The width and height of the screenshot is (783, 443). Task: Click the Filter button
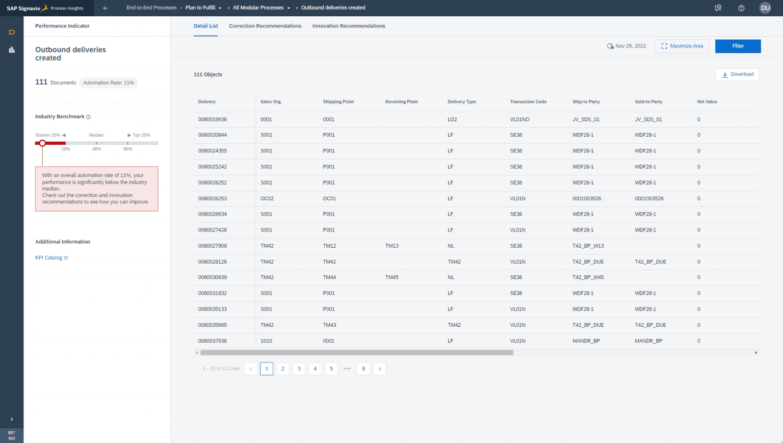(x=738, y=46)
